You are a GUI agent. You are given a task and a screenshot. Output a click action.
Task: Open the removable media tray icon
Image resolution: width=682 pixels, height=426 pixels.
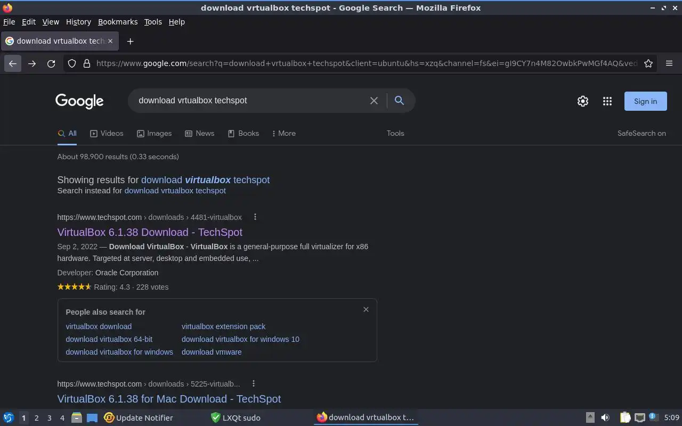tap(590, 418)
